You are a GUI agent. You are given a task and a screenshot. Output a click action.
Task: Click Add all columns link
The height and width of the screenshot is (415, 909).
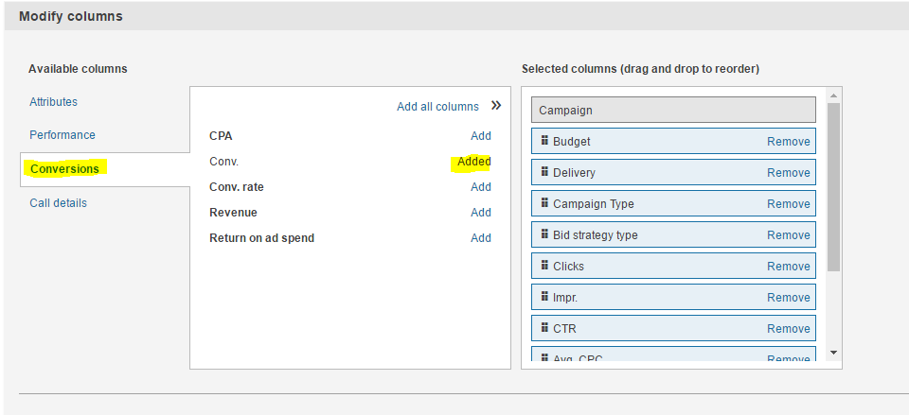click(x=437, y=107)
